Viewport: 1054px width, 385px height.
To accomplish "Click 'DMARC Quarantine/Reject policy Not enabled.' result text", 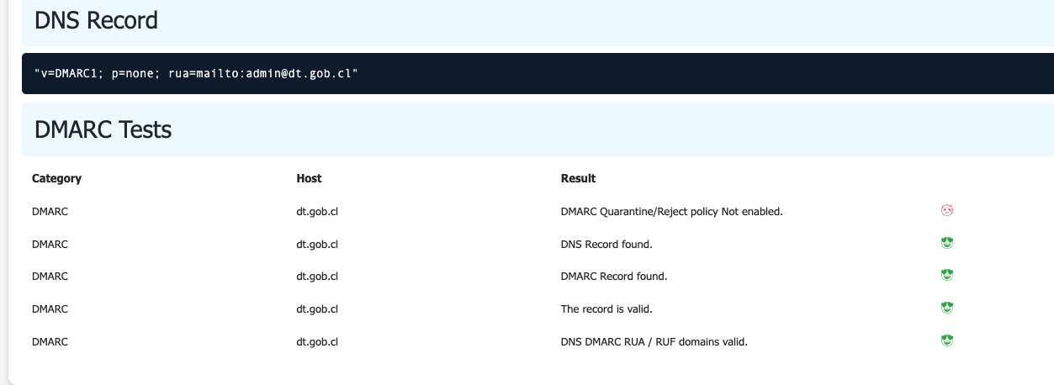I will coord(671,211).
